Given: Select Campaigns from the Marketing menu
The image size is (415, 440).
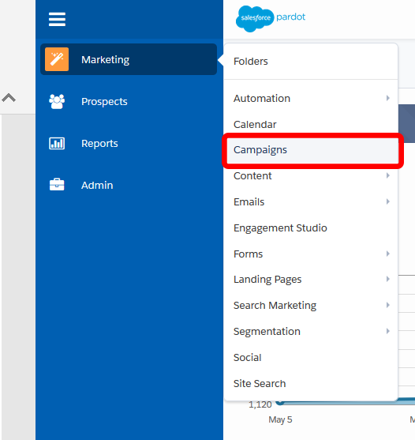Looking at the screenshot, I should (312, 150).
